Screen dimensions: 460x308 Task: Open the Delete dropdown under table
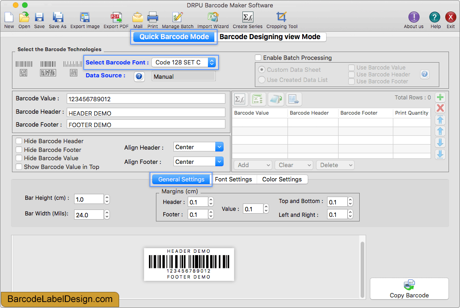335,165
